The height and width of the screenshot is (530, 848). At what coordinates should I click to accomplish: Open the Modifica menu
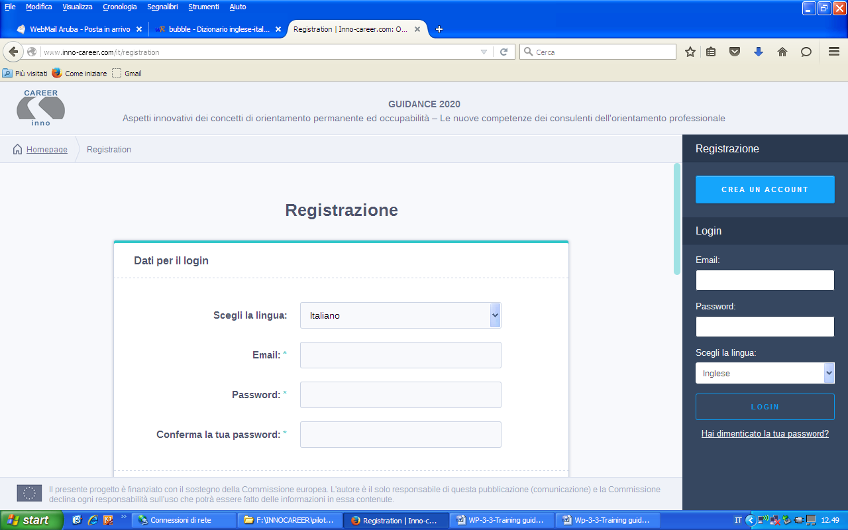[39, 7]
